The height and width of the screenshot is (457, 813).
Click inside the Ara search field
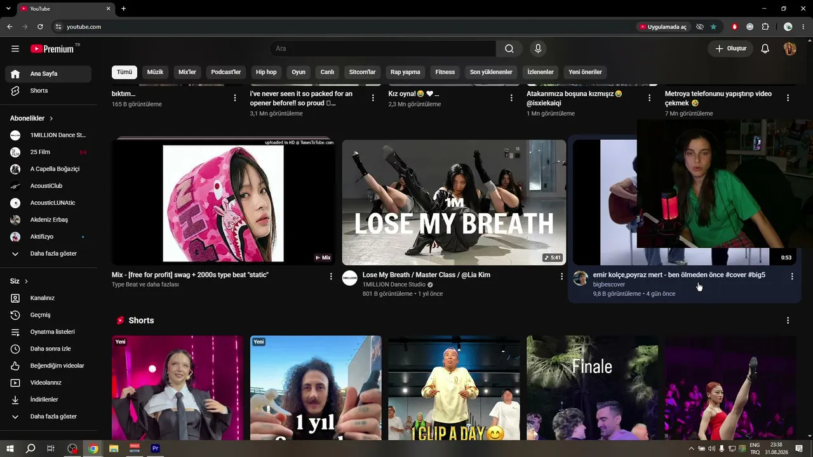(383, 49)
